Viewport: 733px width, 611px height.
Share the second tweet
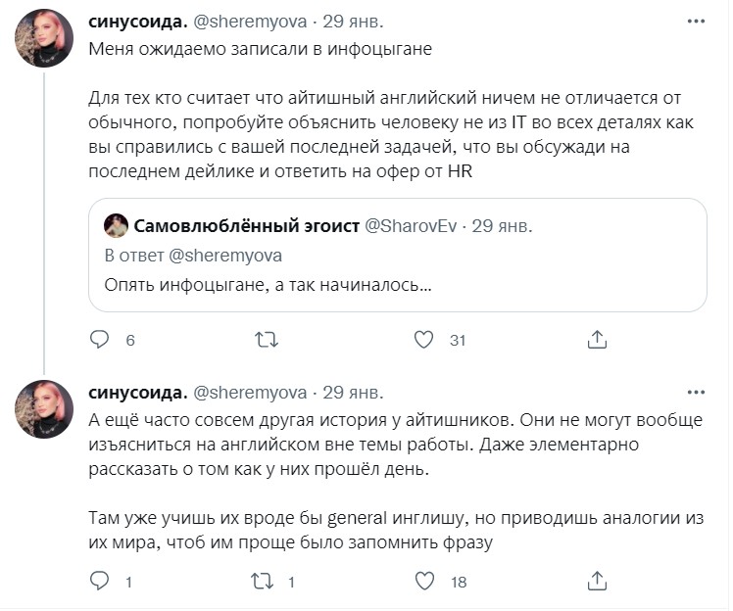(596, 582)
